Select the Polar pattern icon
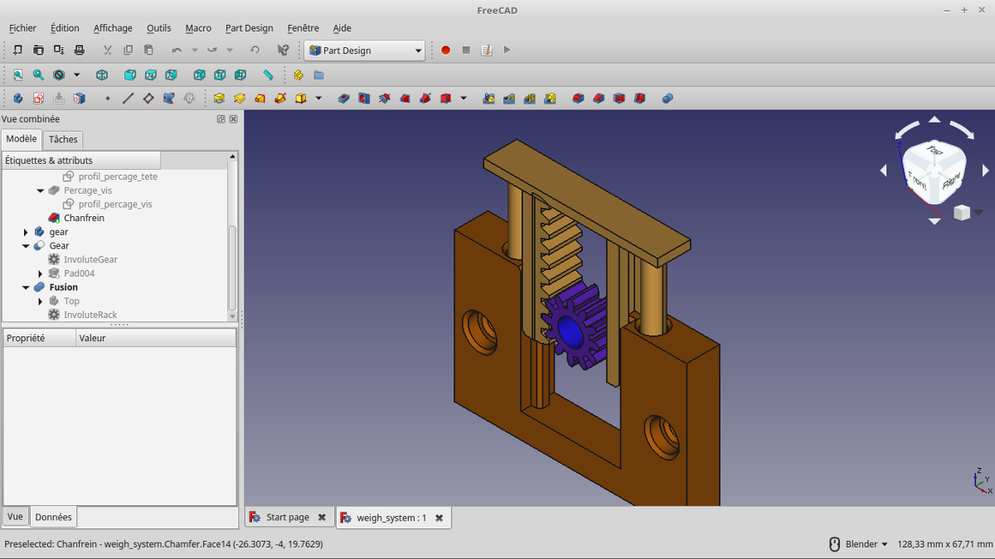The height and width of the screenshot is (559, 995). pyautogui.click(x=530, y=99)
